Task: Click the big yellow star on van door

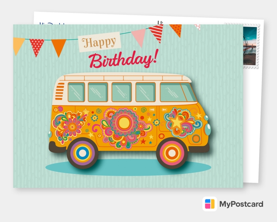Action: click(177, 122)
